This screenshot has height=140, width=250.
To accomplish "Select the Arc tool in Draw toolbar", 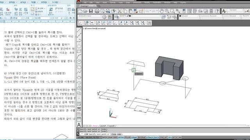I will (79, 56).
